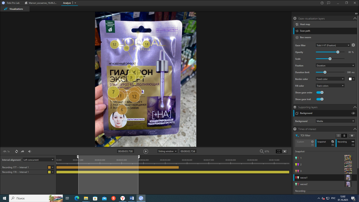Viewport: 359px width, 202px height.
Task: Open the white border color swatch
Action: pos(352,79)
